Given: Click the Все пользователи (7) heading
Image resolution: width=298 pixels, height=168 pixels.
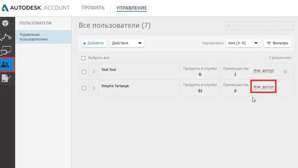Looking at the screenshot, I should (x=115, y=26).
